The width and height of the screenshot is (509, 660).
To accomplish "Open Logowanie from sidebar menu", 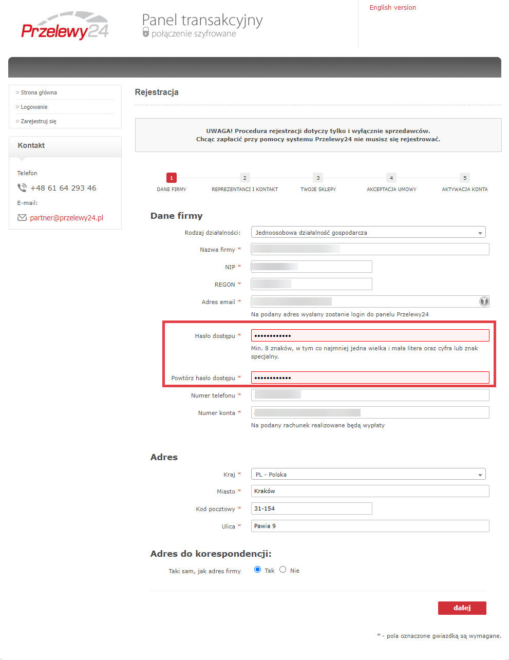I will 34,107.
